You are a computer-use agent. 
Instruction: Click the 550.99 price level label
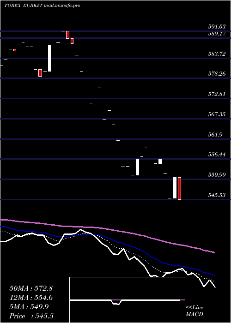217,175
